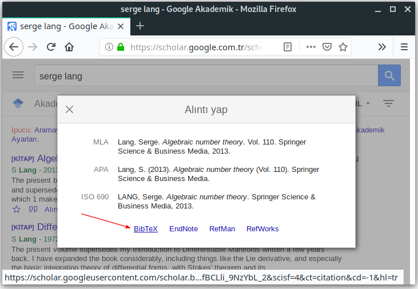The width and height of the screenshot is (418, 289).
Task: Open the Firefox home page icon
Action: [x=69, y=47]
